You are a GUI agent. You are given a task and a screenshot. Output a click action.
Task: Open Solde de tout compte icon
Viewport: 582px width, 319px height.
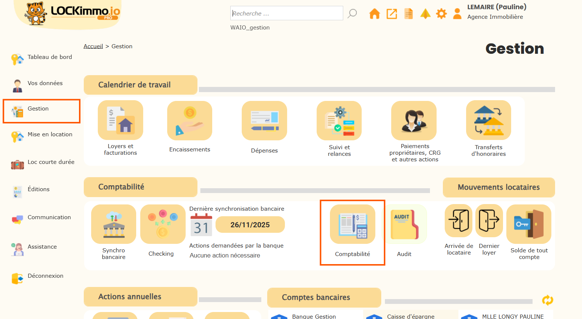[529, 224]
